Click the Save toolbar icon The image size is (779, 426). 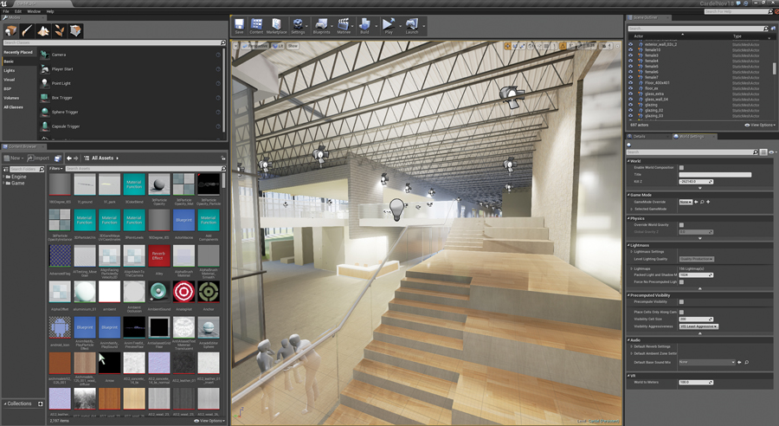(240, 26)
